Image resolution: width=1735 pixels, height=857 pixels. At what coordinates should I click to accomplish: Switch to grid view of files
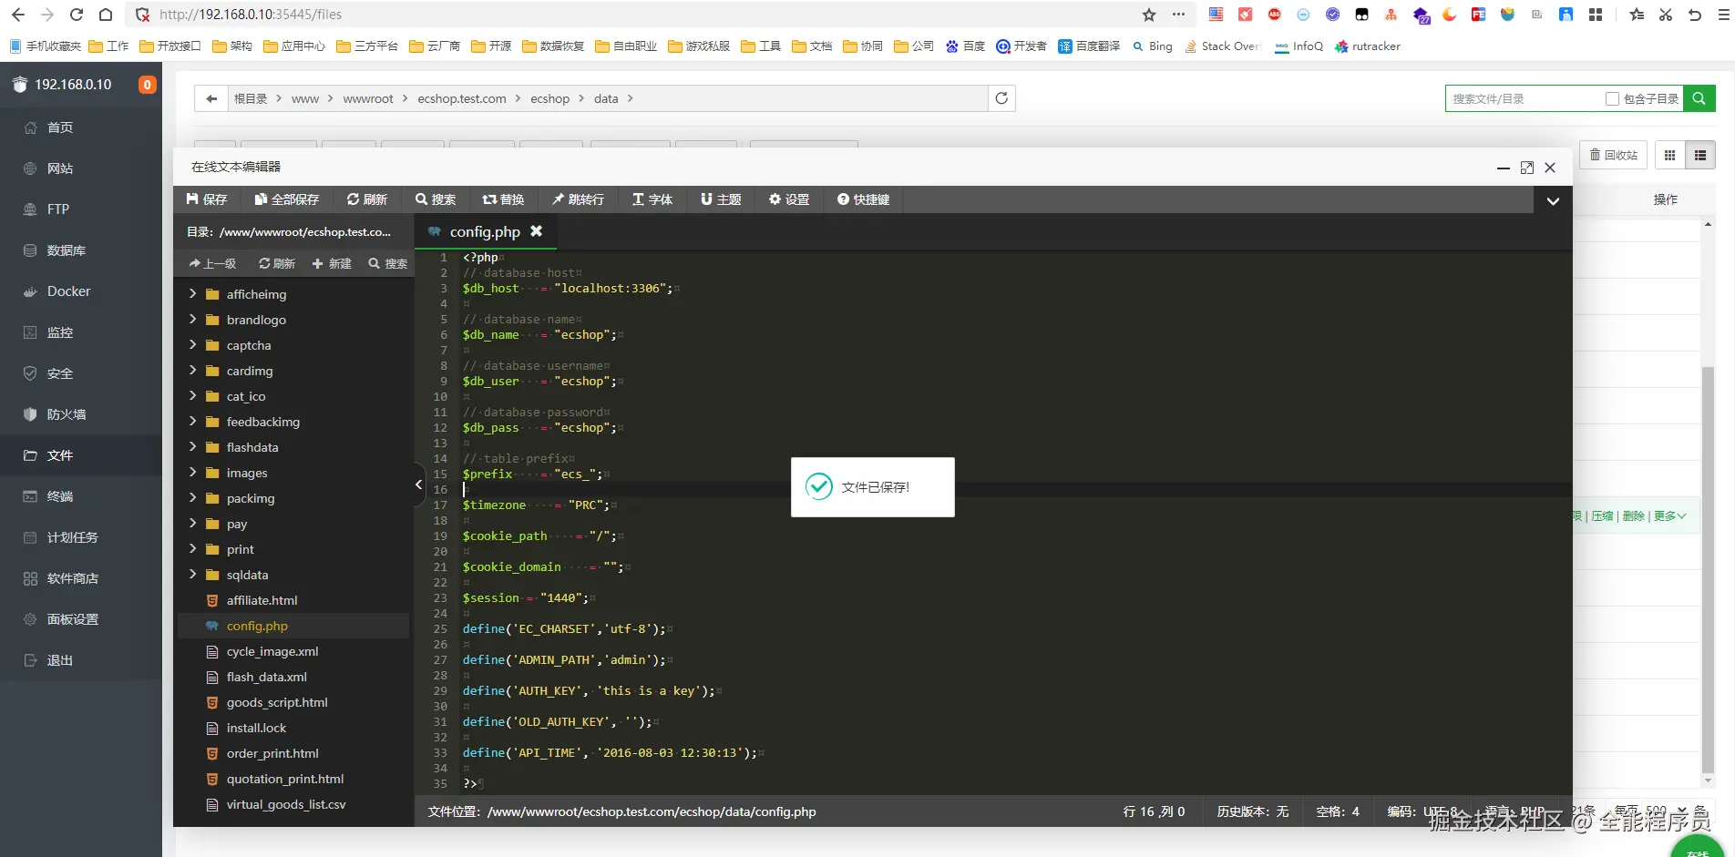(1669, 155)
